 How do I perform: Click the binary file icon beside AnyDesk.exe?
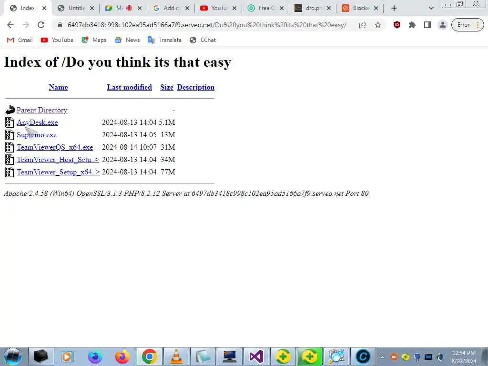pyautogui.click(x=10, y=122)
